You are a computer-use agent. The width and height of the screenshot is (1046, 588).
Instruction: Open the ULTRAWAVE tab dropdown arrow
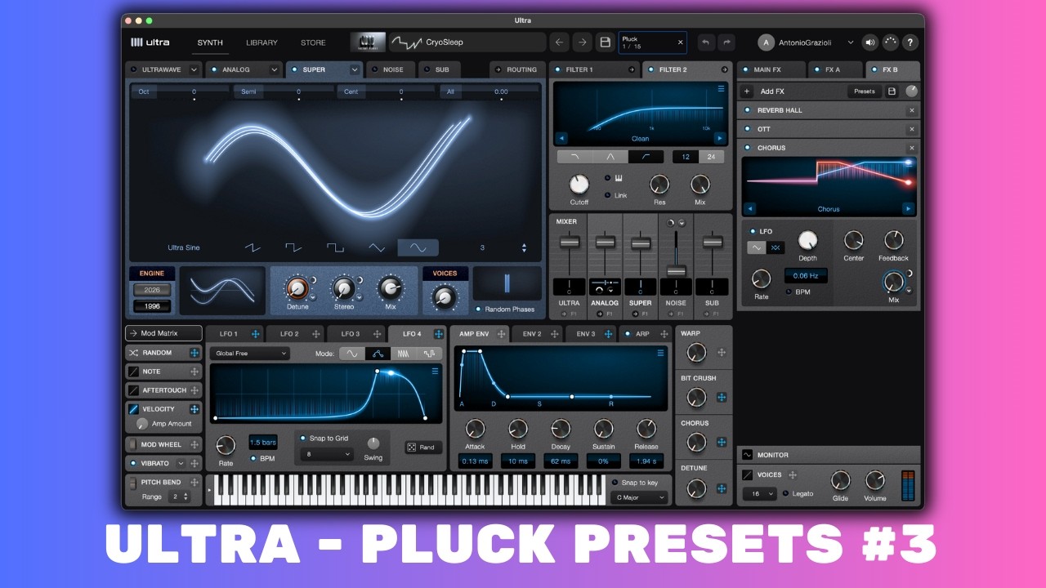(x=194, y=69)
